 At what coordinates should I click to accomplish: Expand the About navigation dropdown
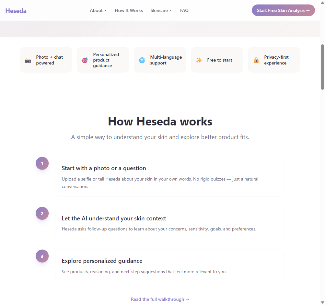tap(98, 10)
